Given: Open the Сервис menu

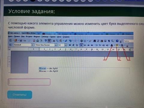Looking at the screenshot, I should coord(52,37).
